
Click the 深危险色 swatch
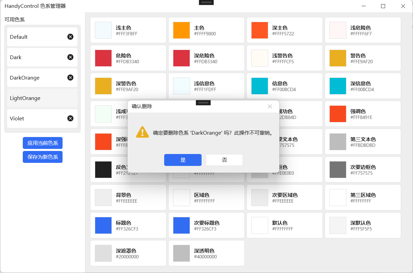coord(182,58)
